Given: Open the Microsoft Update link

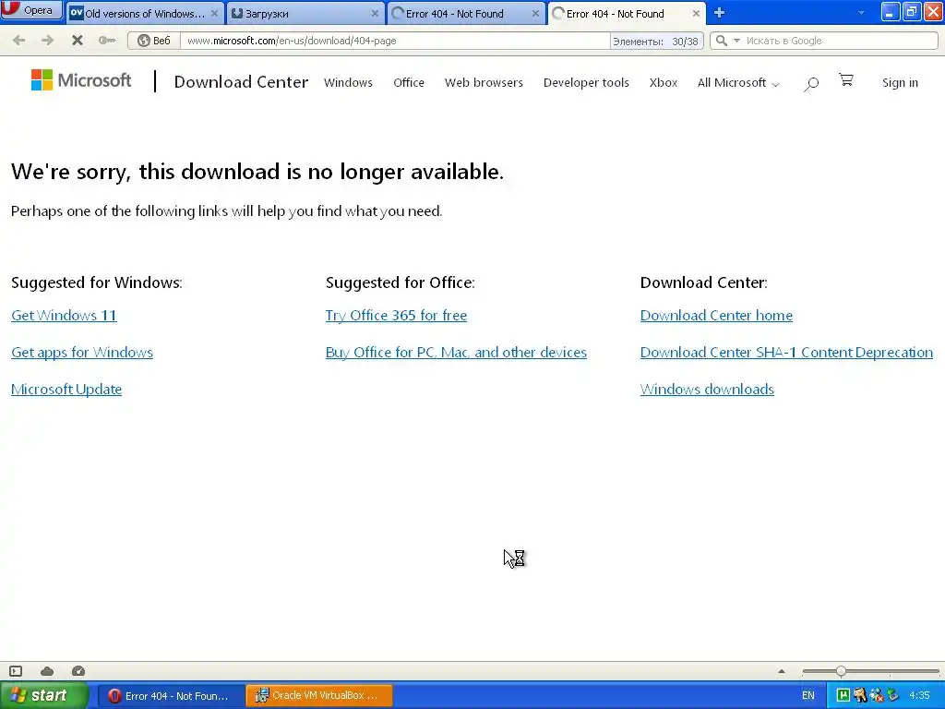Looking at the screenshot, I should [66, 389].
